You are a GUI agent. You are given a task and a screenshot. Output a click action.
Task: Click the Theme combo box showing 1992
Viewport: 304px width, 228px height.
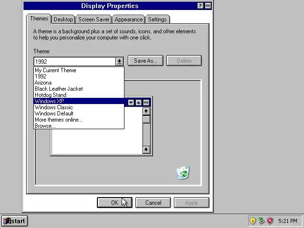(x=79, y=61)
